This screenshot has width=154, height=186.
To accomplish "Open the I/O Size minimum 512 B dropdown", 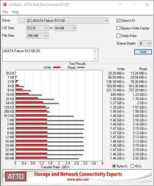I will pyautogui.click(x=37, y=28).
